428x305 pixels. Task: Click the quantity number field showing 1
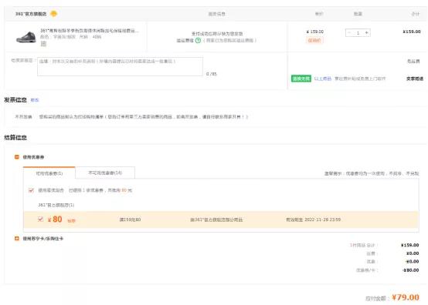(x=358, y=32)
